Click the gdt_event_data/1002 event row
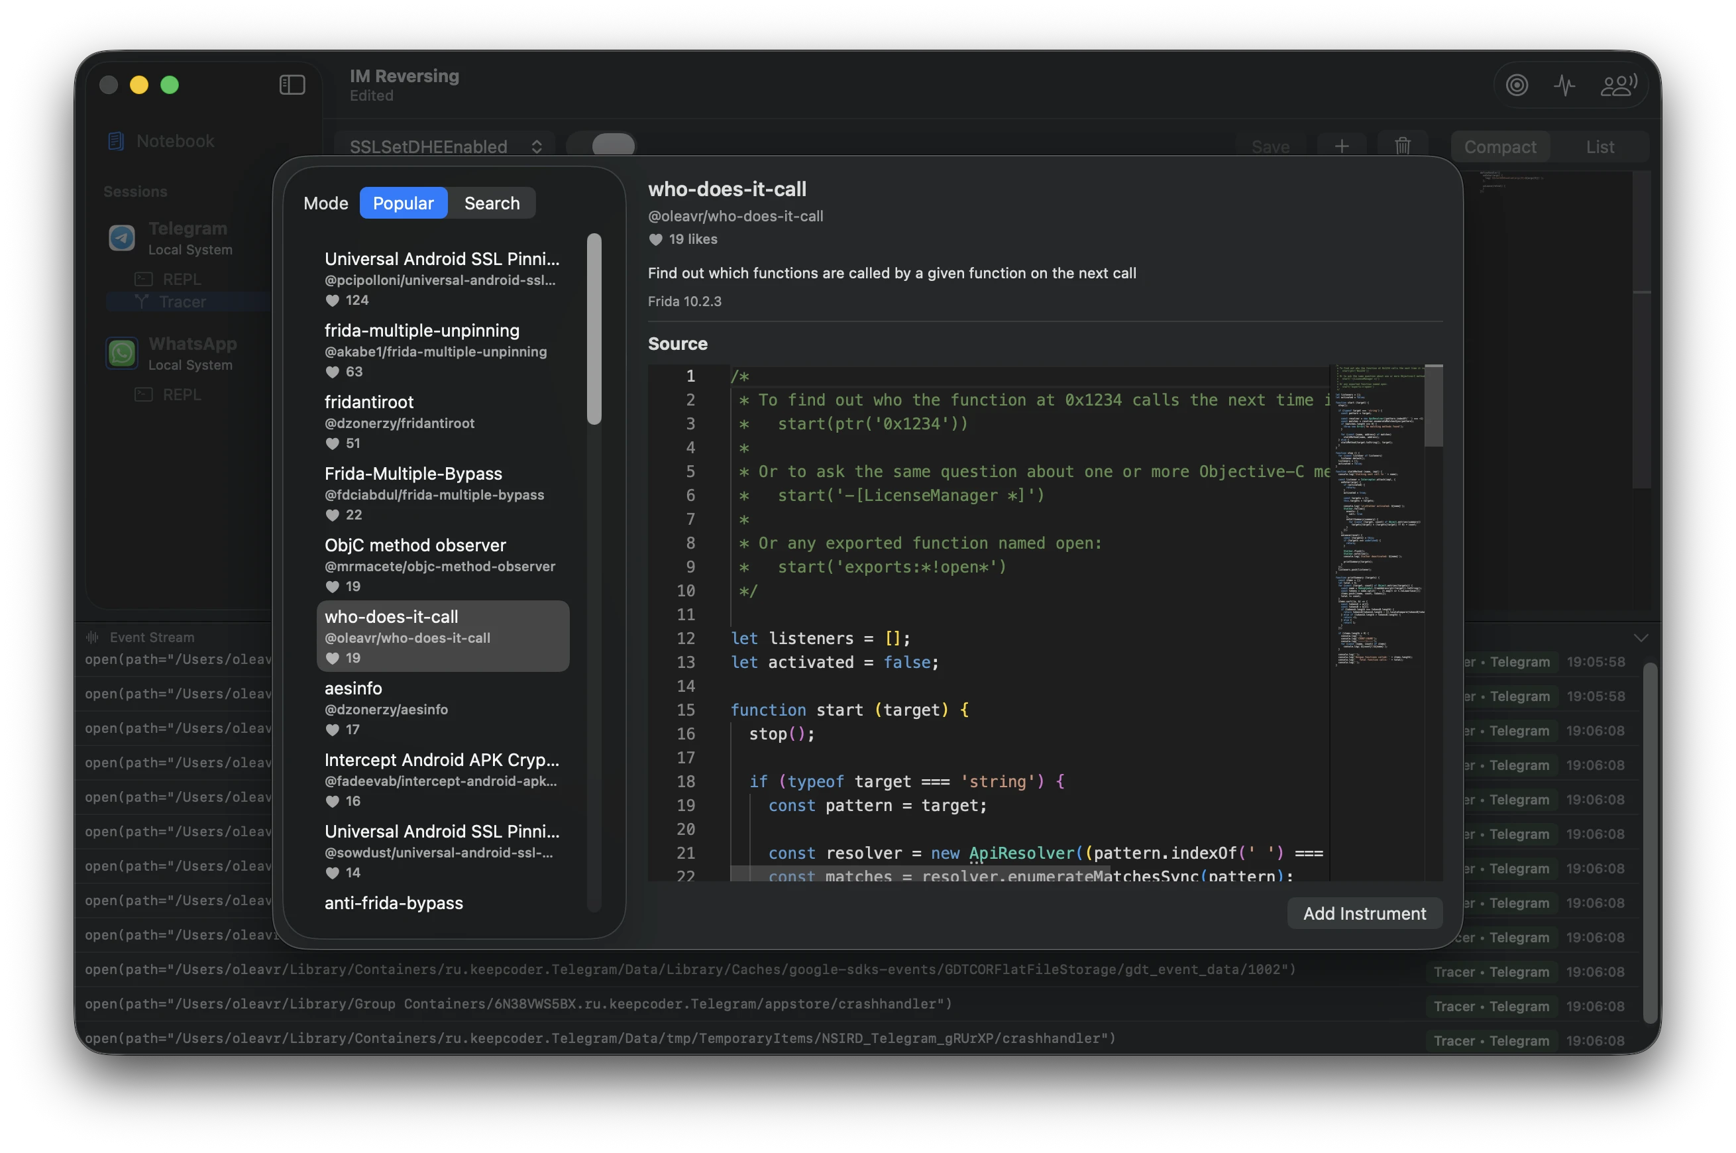 (x=858, y=969)
